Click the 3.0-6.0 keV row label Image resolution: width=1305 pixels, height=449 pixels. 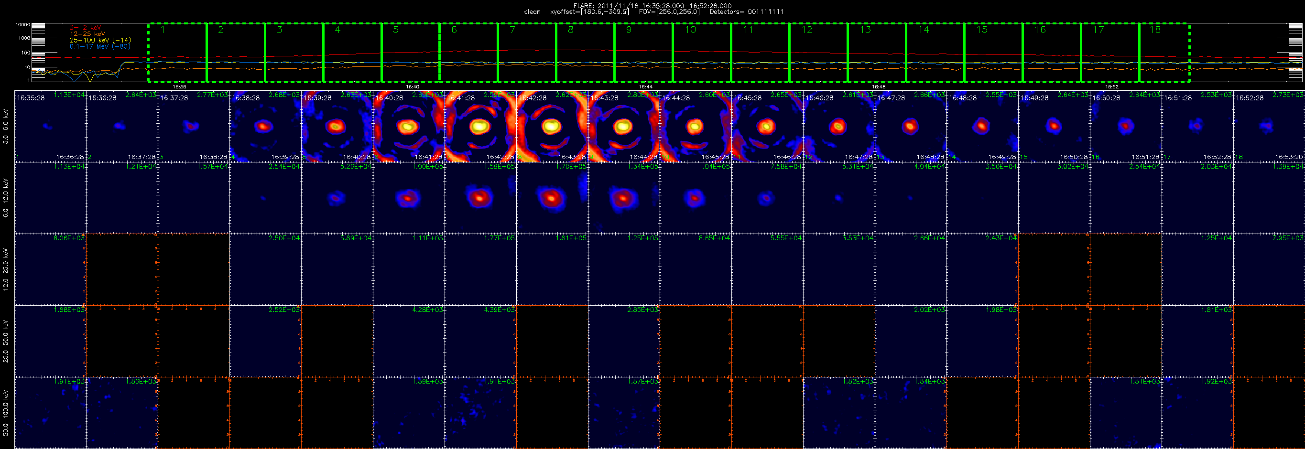point(6,127)
